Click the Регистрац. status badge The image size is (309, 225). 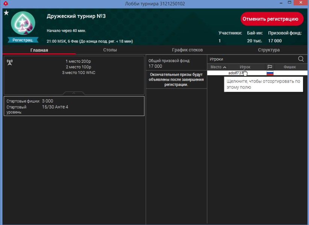[x=23, y=39]
